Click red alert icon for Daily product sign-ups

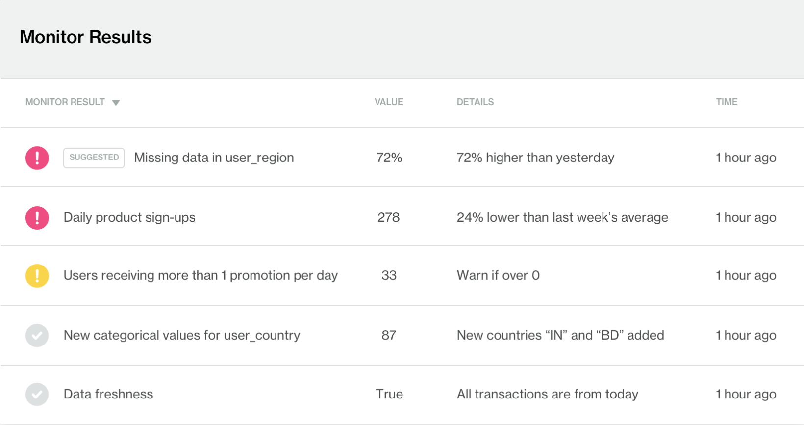click(x=37, y=218)
